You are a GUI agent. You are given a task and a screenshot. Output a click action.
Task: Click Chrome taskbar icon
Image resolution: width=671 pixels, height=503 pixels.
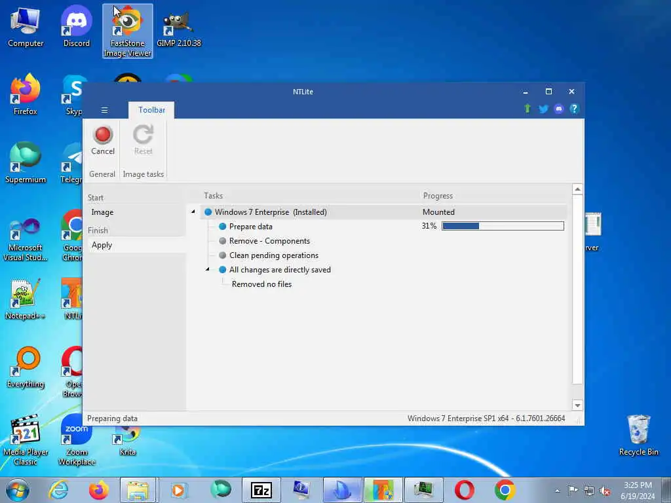(505, 490)
